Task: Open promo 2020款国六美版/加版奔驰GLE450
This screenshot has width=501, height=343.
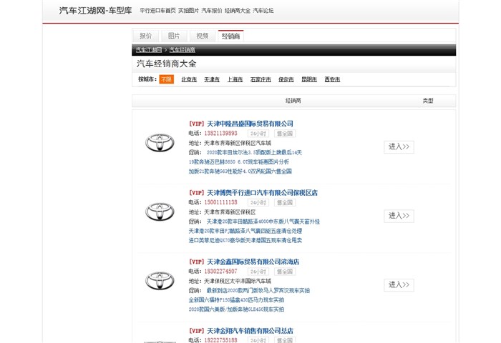Action: [236, 309]
